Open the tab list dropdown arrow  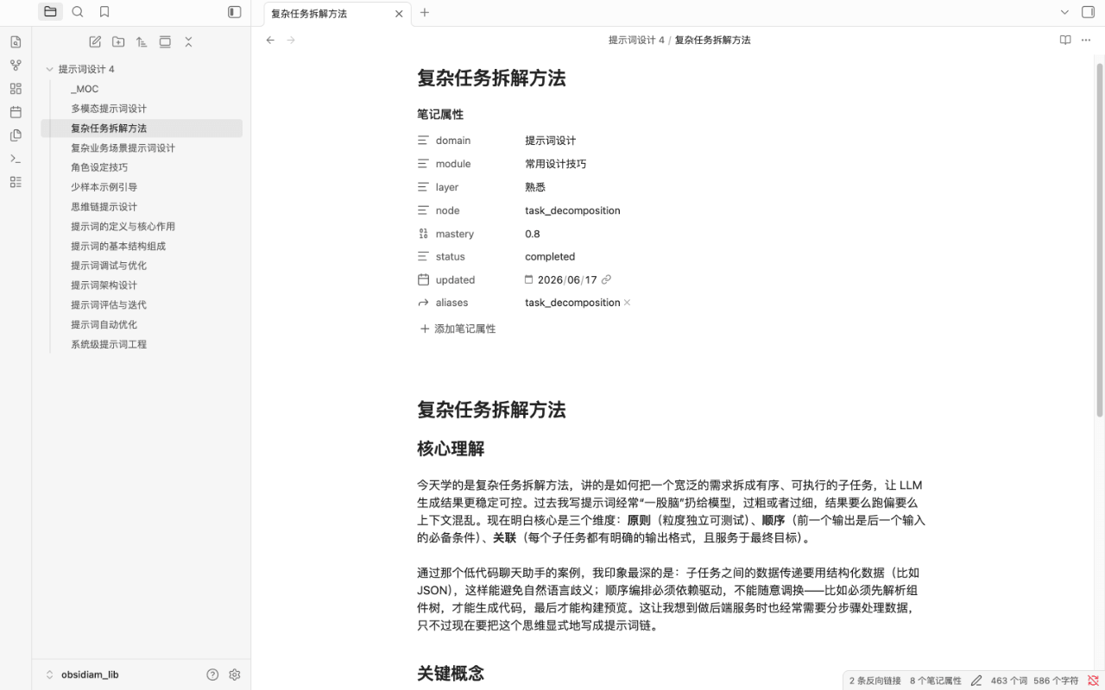[x=1064, y=12]
